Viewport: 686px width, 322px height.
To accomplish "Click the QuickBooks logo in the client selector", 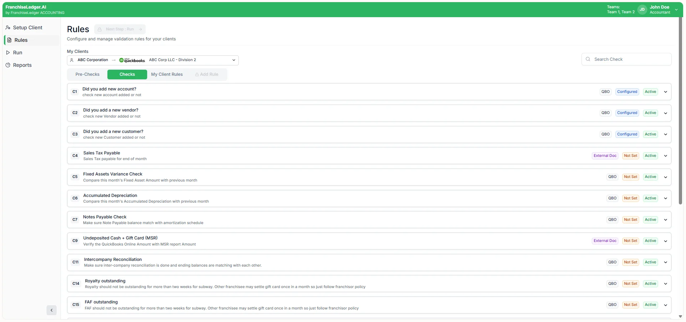I will 131,60.
